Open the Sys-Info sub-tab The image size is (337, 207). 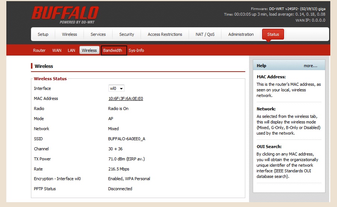(x=136, y=50)
